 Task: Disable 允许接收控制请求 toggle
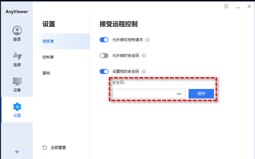104,40
